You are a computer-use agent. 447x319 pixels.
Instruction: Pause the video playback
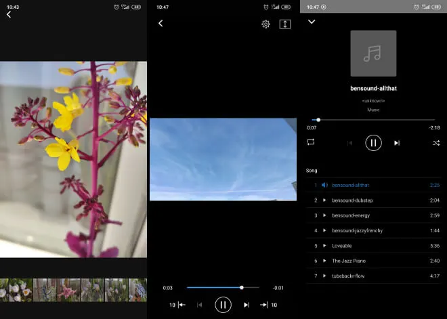point(223,305)
